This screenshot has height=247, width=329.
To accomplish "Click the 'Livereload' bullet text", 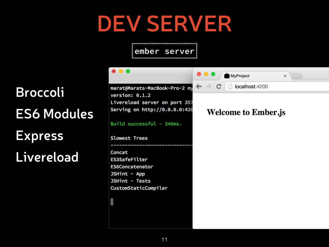I will [47, 157].
